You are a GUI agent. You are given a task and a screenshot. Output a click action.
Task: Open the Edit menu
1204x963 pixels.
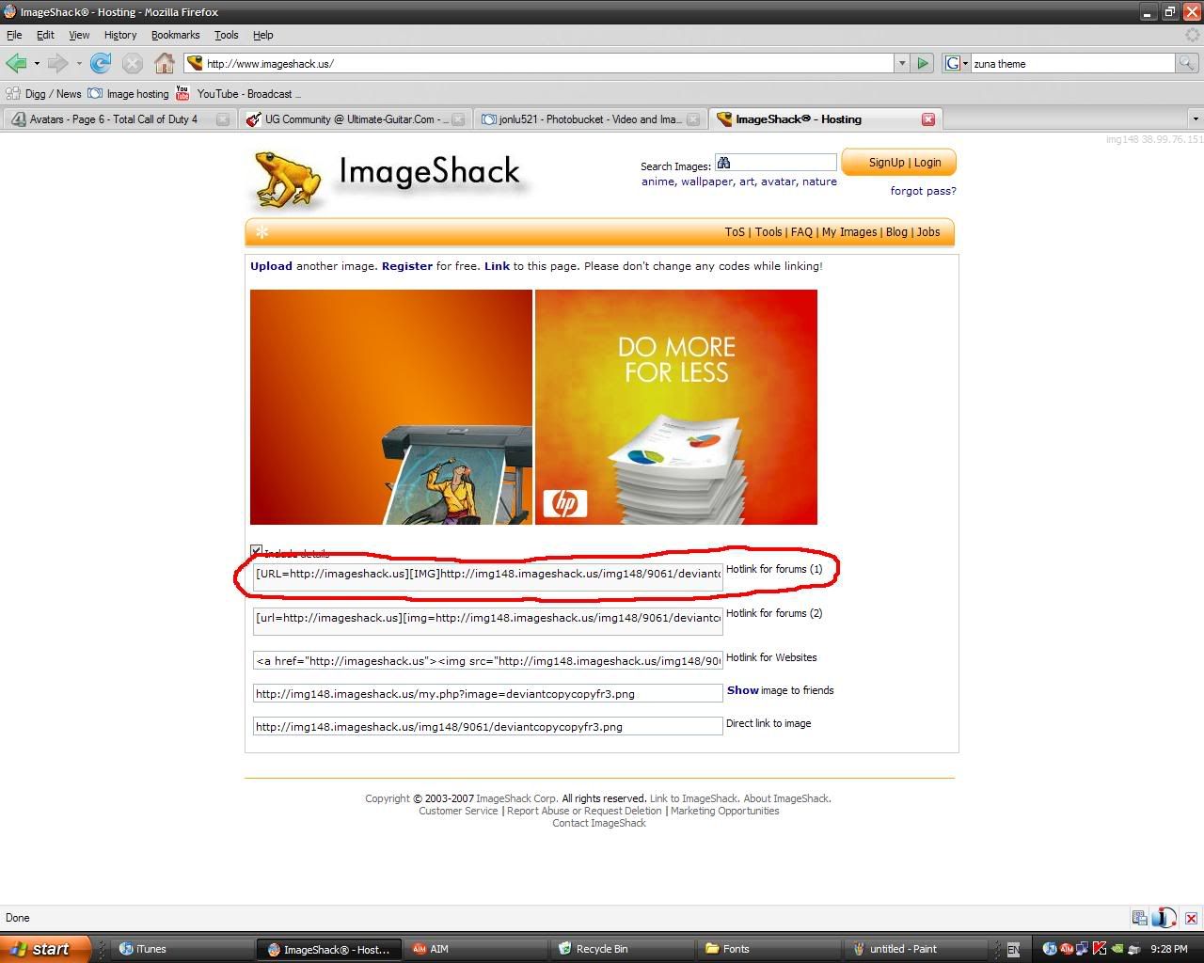[x=45, y=35]
